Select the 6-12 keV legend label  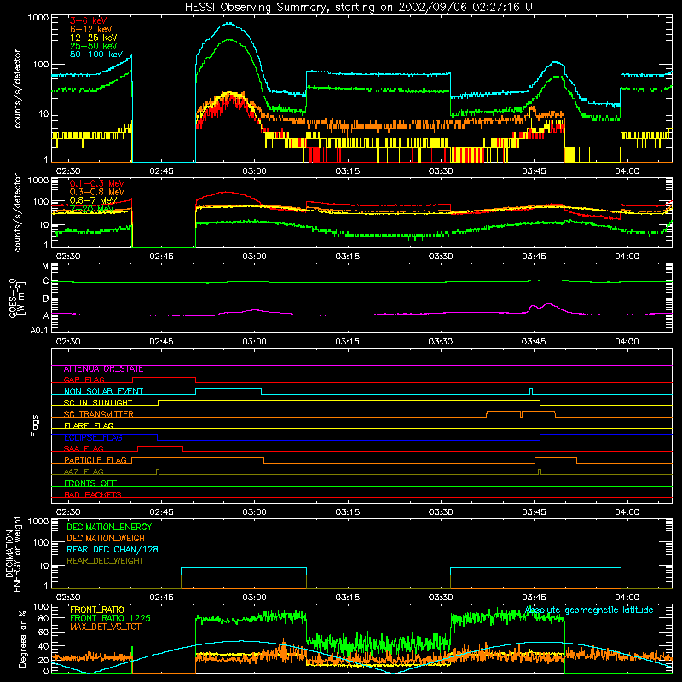coord(91,29)
